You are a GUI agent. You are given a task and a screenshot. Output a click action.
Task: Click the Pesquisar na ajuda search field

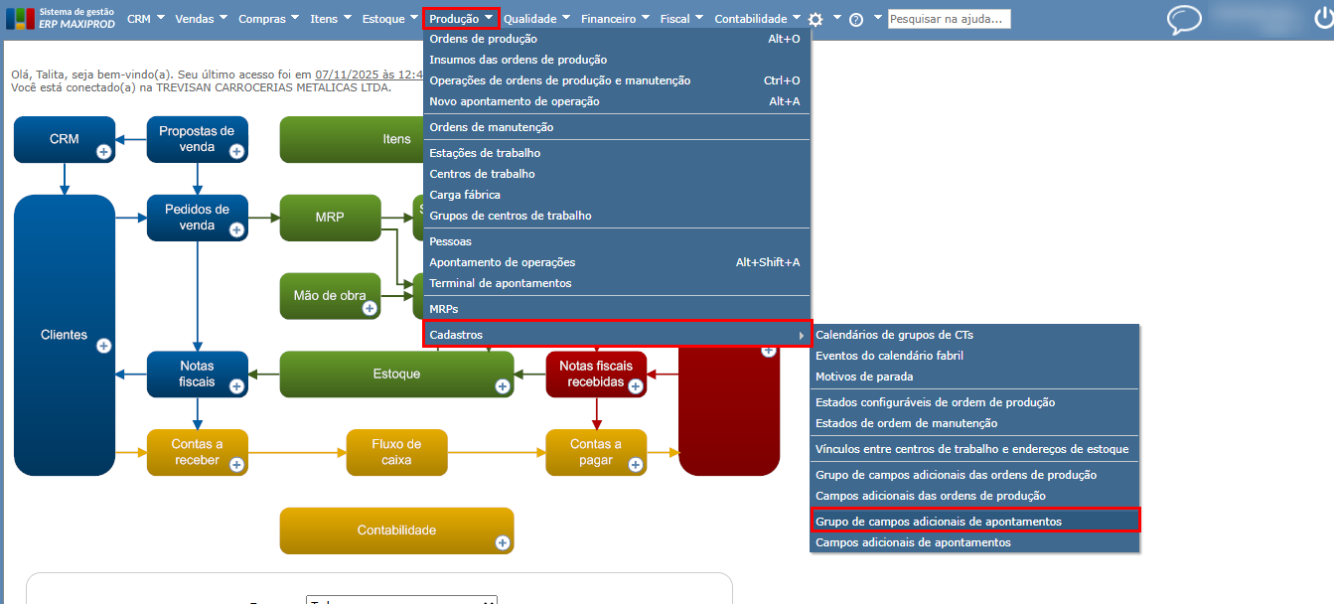point(949,19)
